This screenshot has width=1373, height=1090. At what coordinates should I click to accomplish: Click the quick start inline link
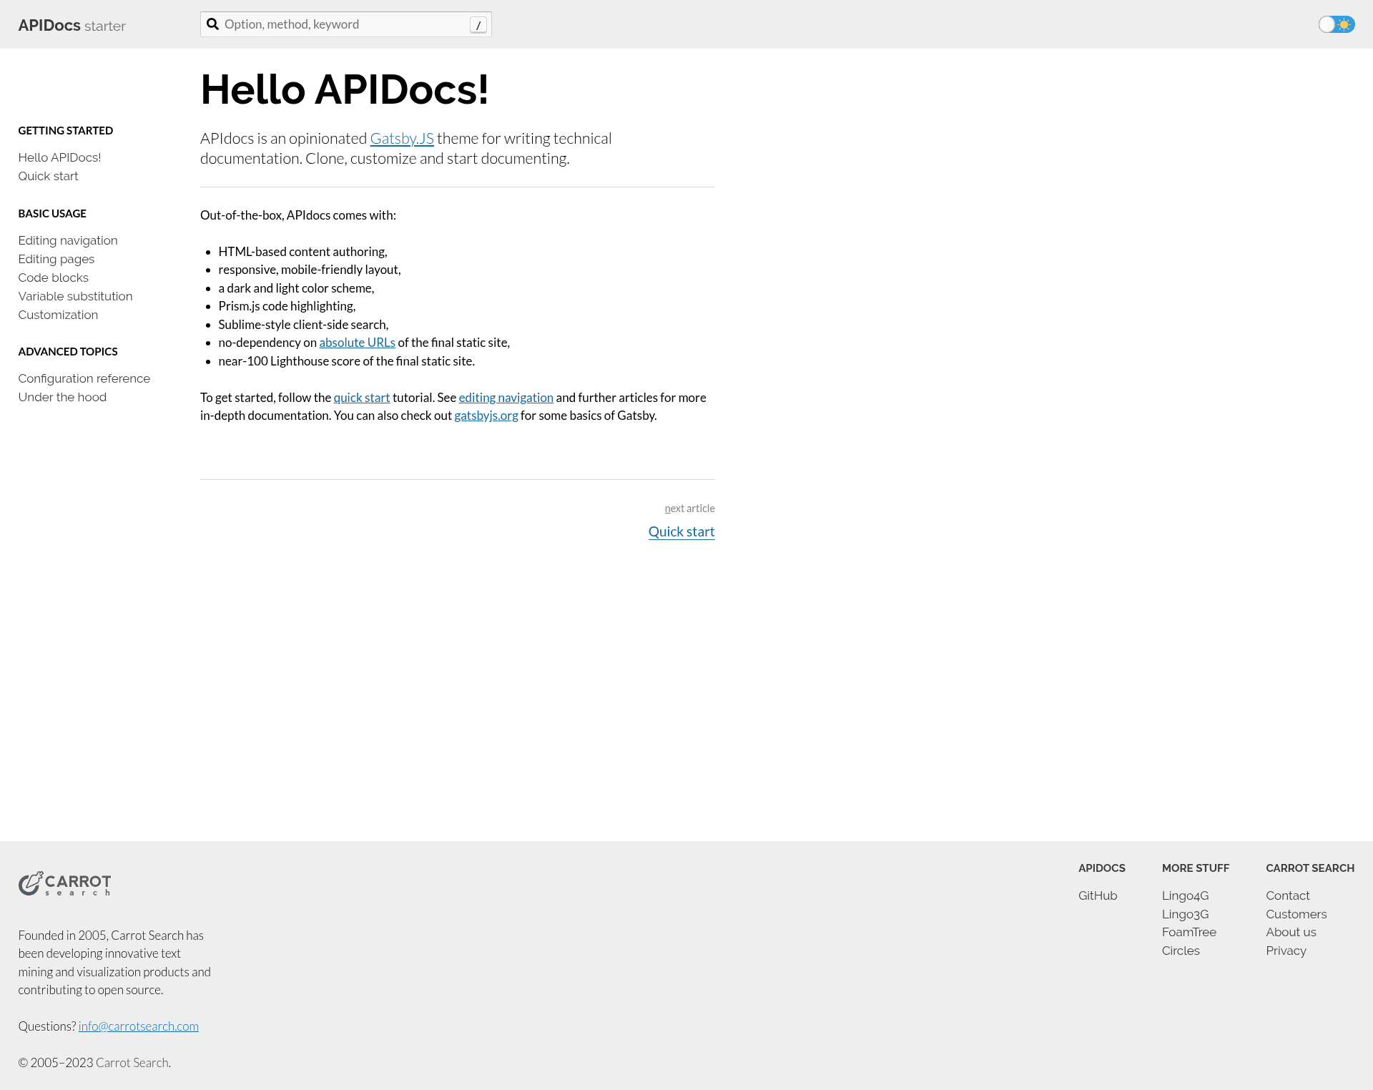tap(362, 398)
